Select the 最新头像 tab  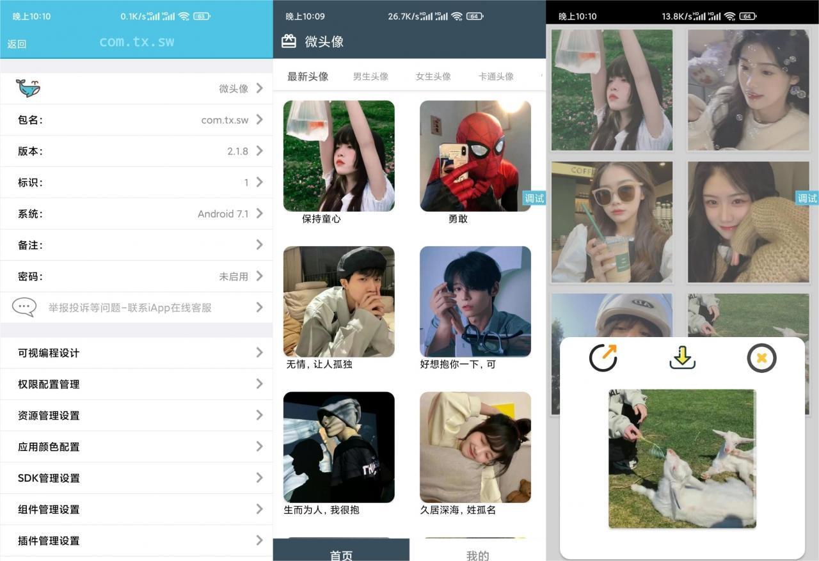click(308, 76)
